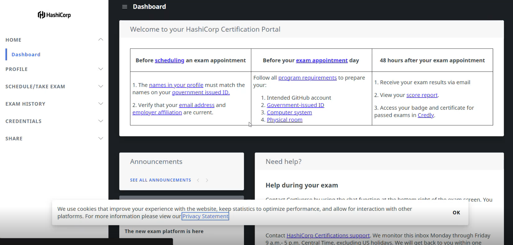513x245 pixels.
Task: Open the Credly link
Action: pyautogui.click(x=426, y=115)
